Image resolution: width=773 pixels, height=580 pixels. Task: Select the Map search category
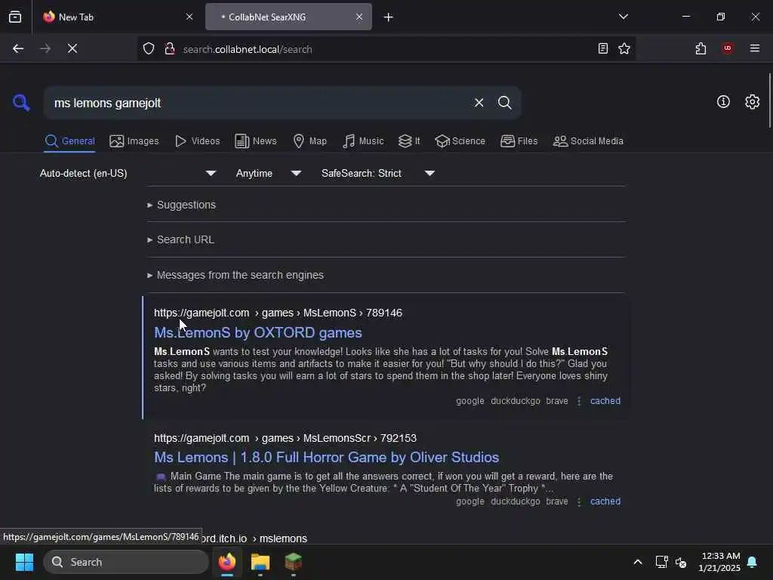pos(310,141)
